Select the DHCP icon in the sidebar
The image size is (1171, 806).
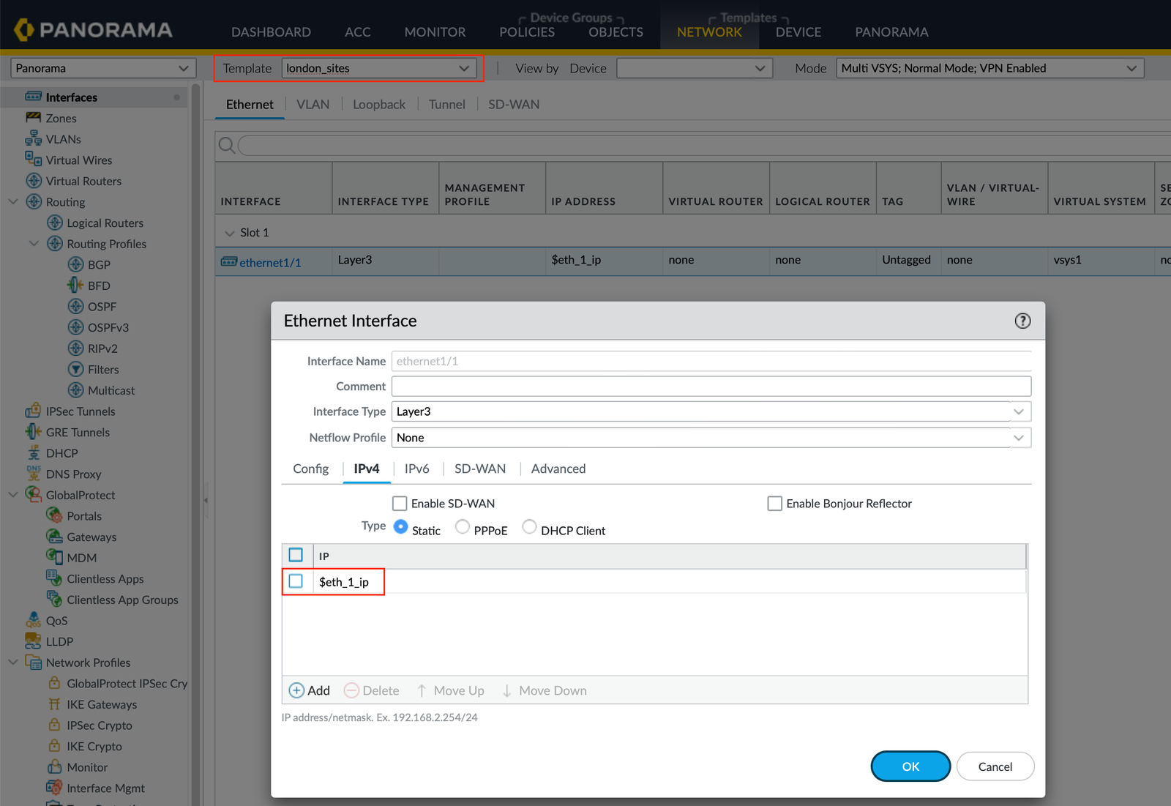tap(33, 453)
